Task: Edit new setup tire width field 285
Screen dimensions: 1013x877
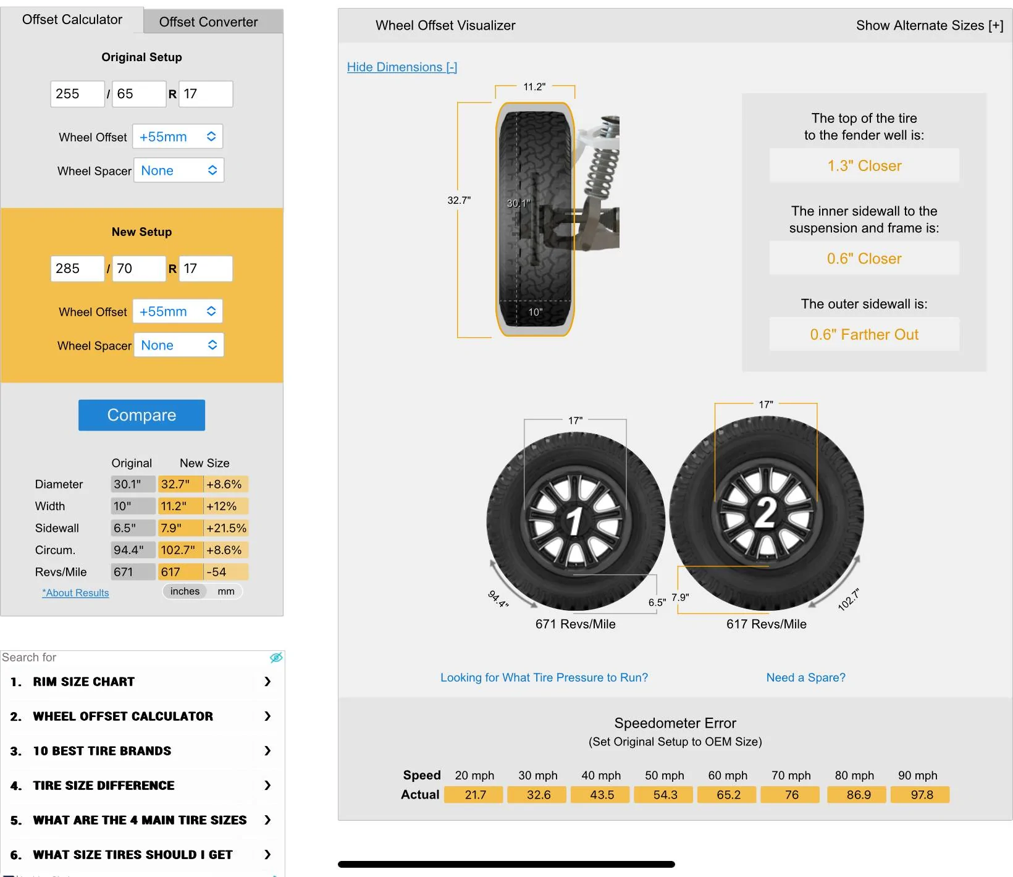Action: (x=77, y=269)
